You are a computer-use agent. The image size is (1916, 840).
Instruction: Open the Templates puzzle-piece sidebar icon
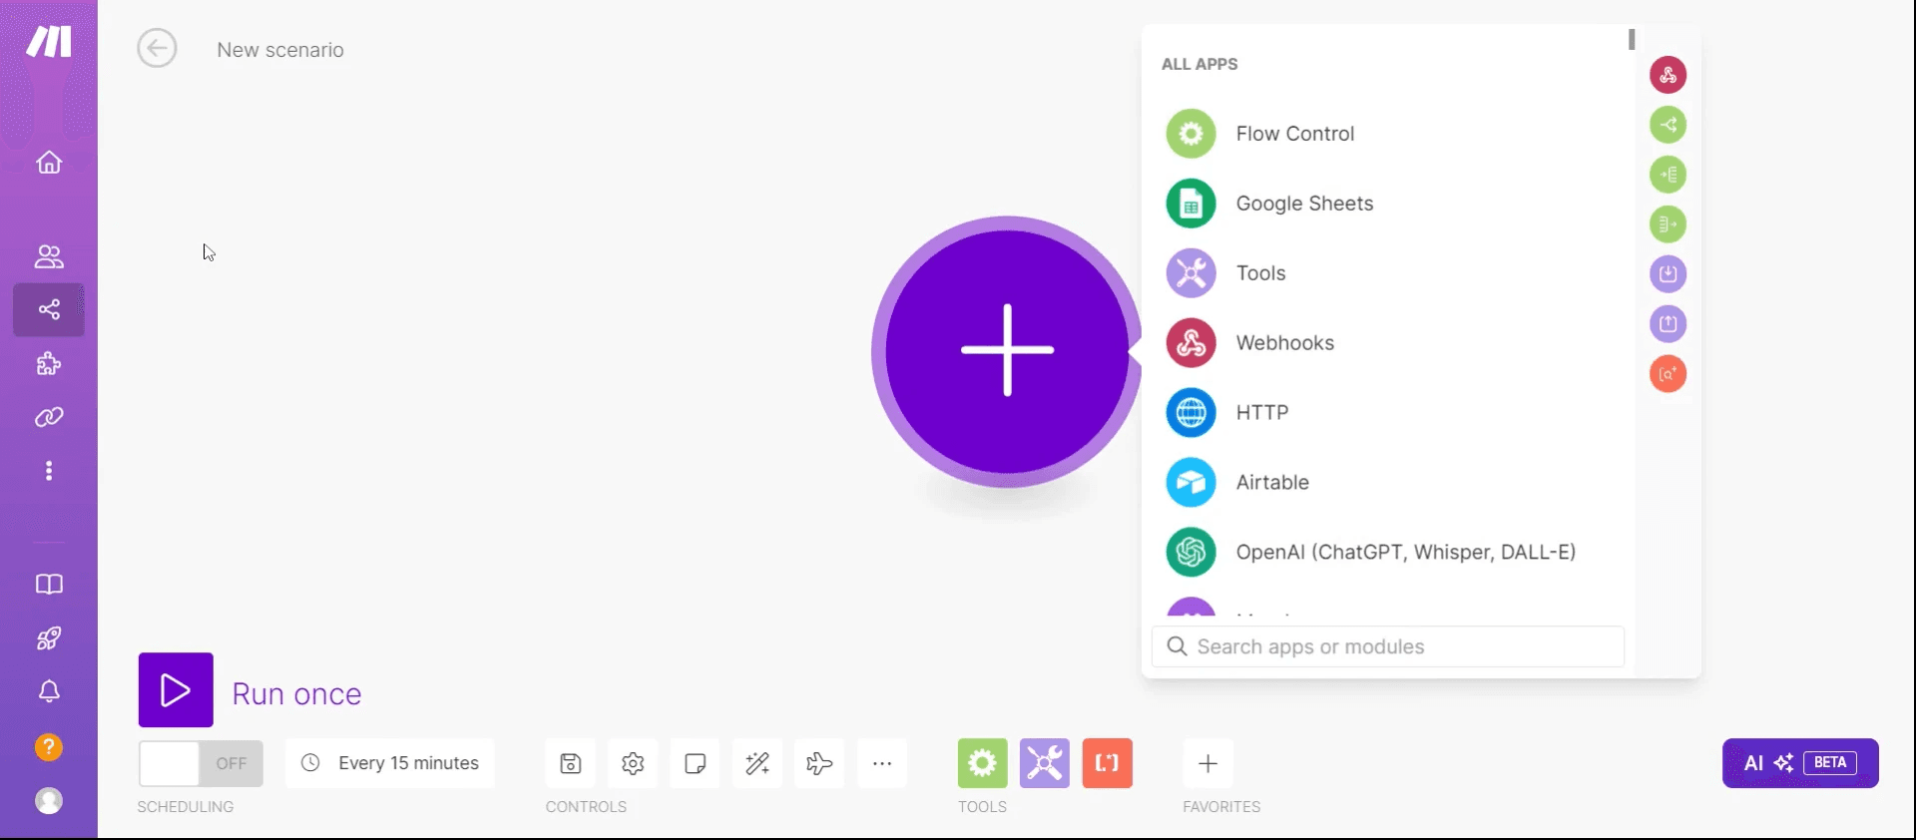click(49, 363)
